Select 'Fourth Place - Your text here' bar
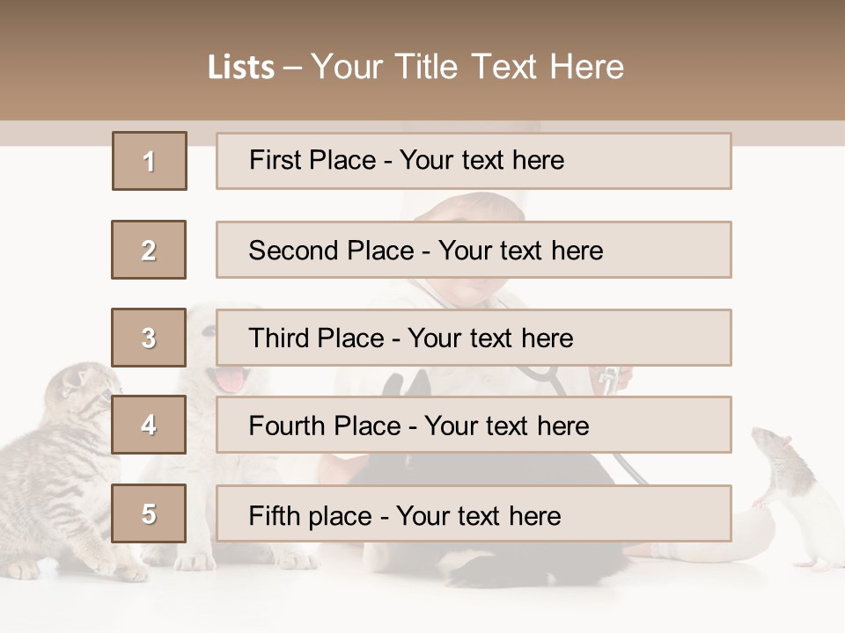 (x=474, y=426)
